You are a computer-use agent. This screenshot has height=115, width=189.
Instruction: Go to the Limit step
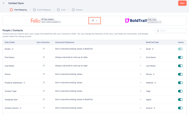61,10
